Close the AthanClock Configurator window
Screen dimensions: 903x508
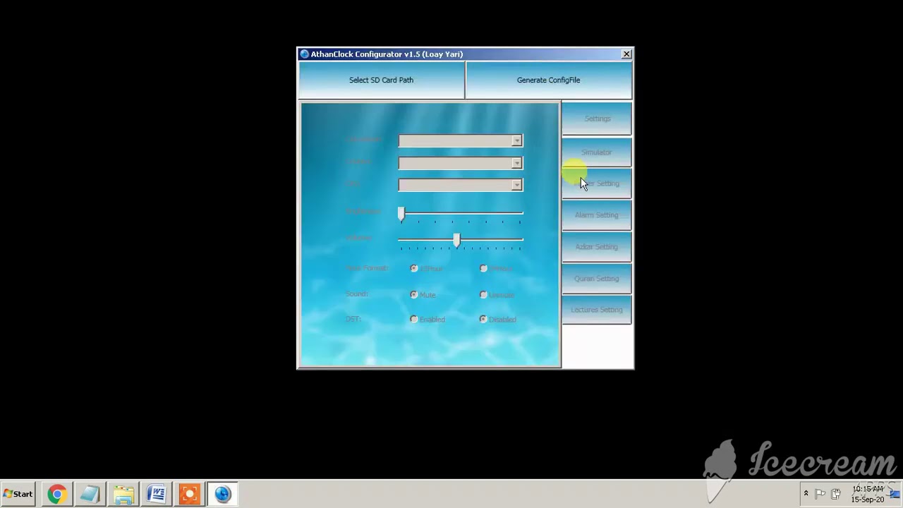pos(626,54)
